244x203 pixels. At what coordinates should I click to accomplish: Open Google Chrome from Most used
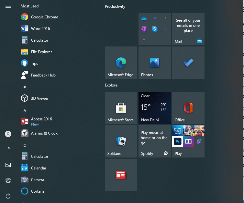click(x=39, y=17)
